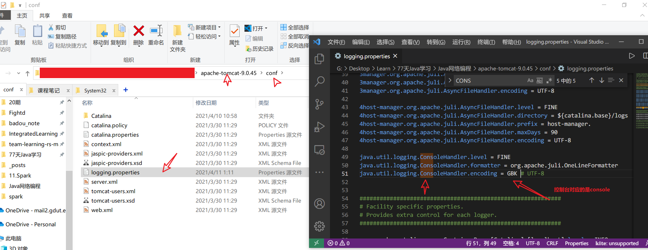The image size is (648, 250).
Task: Open the Home ribbon tab
Action: pos(22,16)
